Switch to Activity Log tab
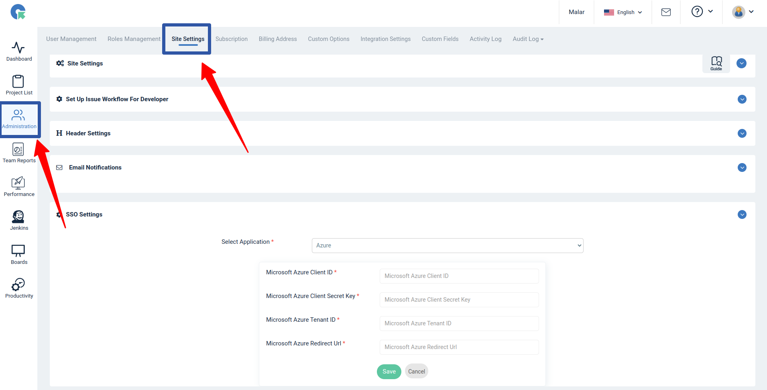 [x=485, y=39]
